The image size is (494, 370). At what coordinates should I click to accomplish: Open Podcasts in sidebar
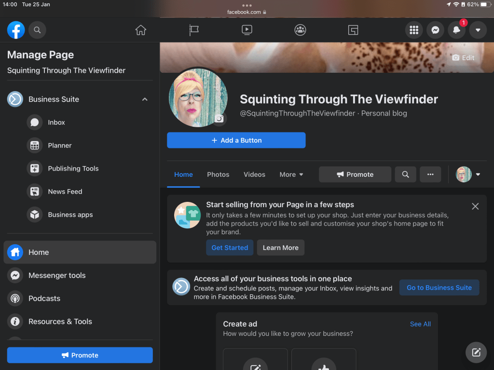click(80, 299)
